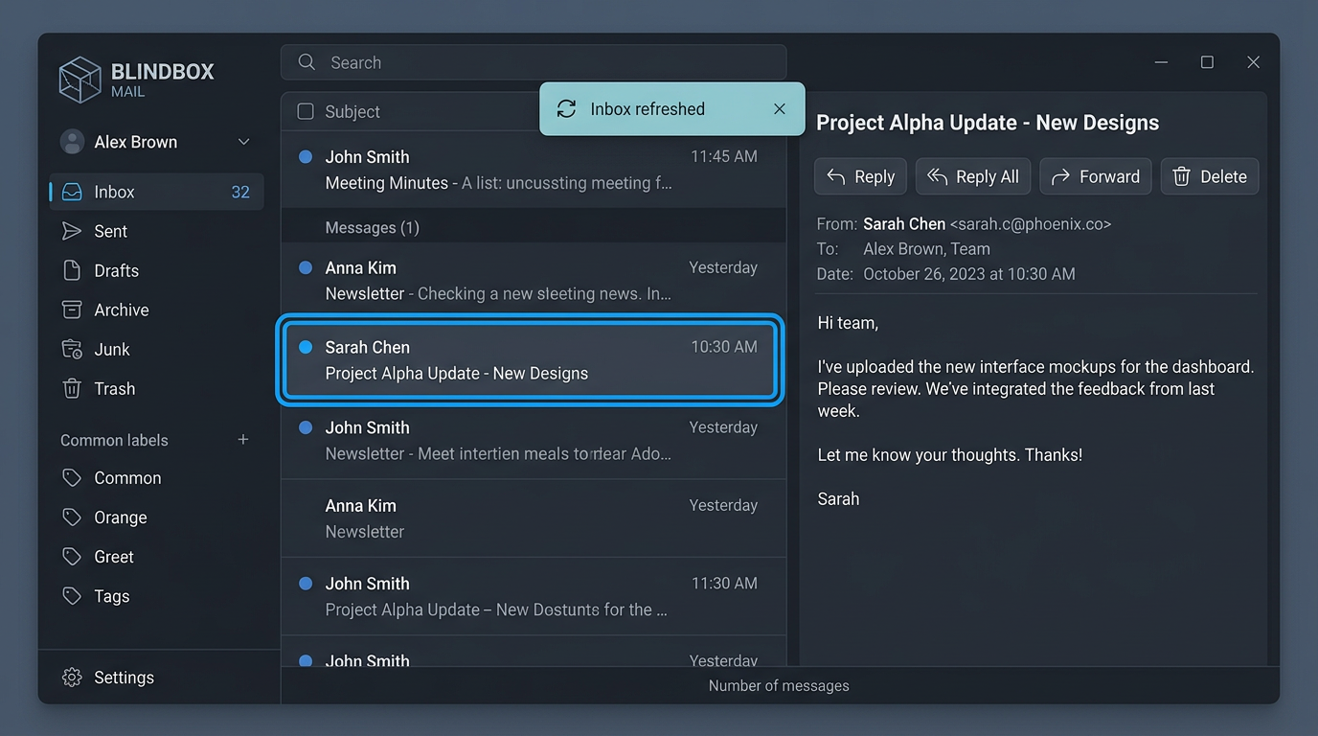This screenshot has width=1318, height=736.
Task: Click the Junk folder icon
Action: click(72, 350)
